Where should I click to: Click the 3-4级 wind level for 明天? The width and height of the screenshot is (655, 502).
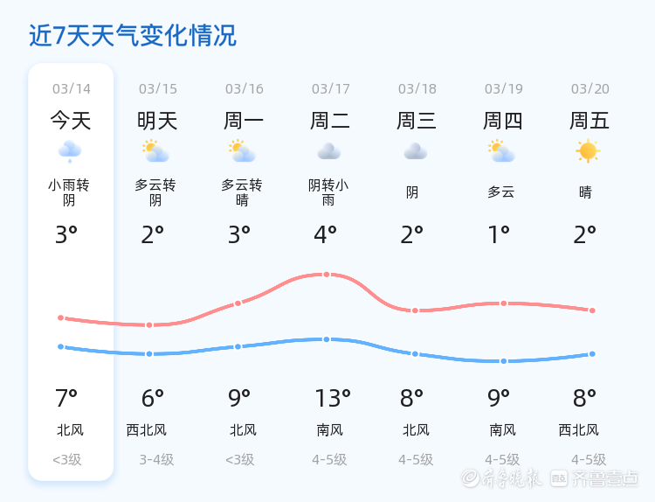(x=156, y=460)
